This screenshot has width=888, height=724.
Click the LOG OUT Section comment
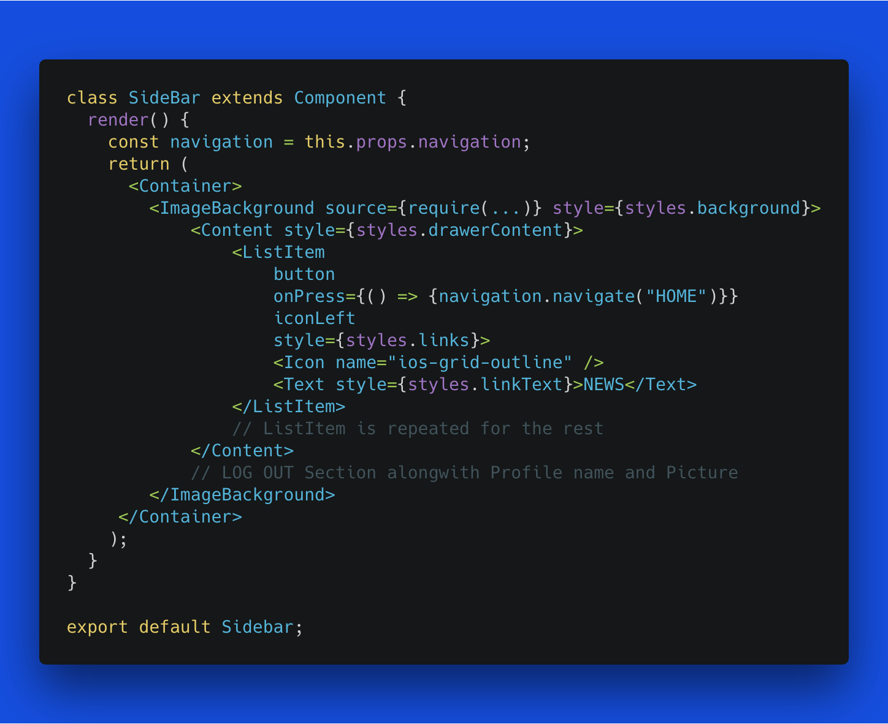click(x=464, y=473)
